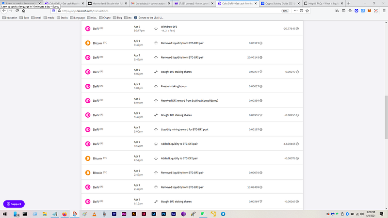Viewport: 388px width, 218px height.
Task: Bookmark this page with the star icon
Action: click(307, 11)
